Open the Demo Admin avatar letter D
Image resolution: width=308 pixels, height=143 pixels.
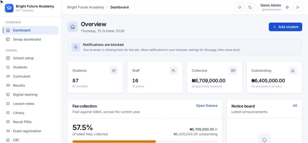287,7
